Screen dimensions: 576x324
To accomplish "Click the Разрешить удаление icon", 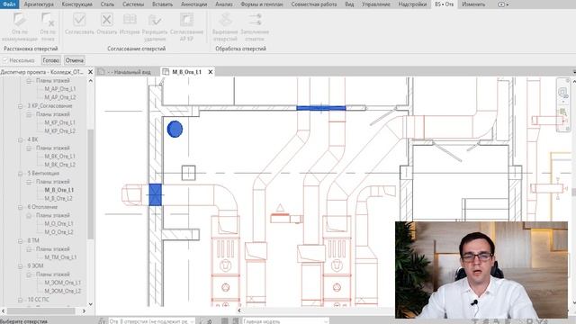I will (x=155, y=20).
